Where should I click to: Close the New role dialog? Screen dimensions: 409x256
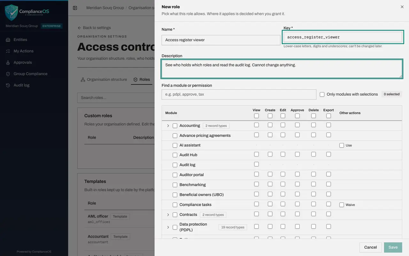(402, 7)
